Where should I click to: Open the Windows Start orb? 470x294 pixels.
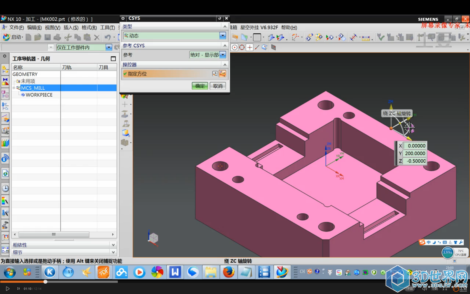(x=10, y=272)
